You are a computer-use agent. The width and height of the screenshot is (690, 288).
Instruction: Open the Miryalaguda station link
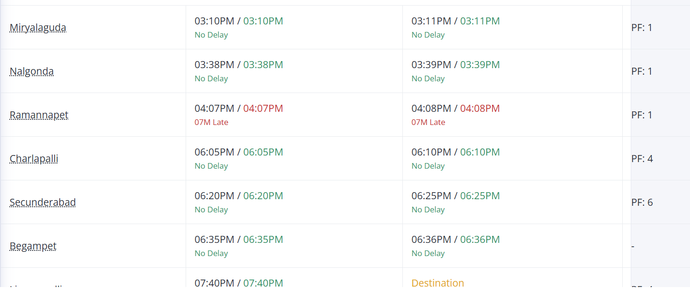(38, 28)
